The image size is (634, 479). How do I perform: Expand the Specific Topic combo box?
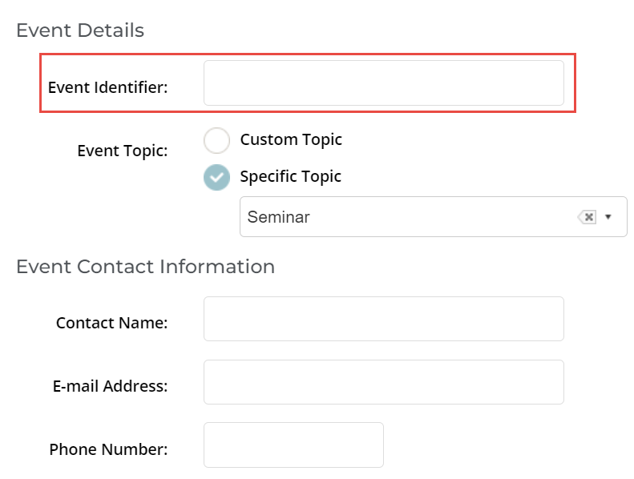coord(434,216)
